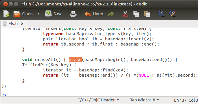The image size is (198, 104).
Task: Click the Ln 137 cursor position indicator
Action: point(186,100)
